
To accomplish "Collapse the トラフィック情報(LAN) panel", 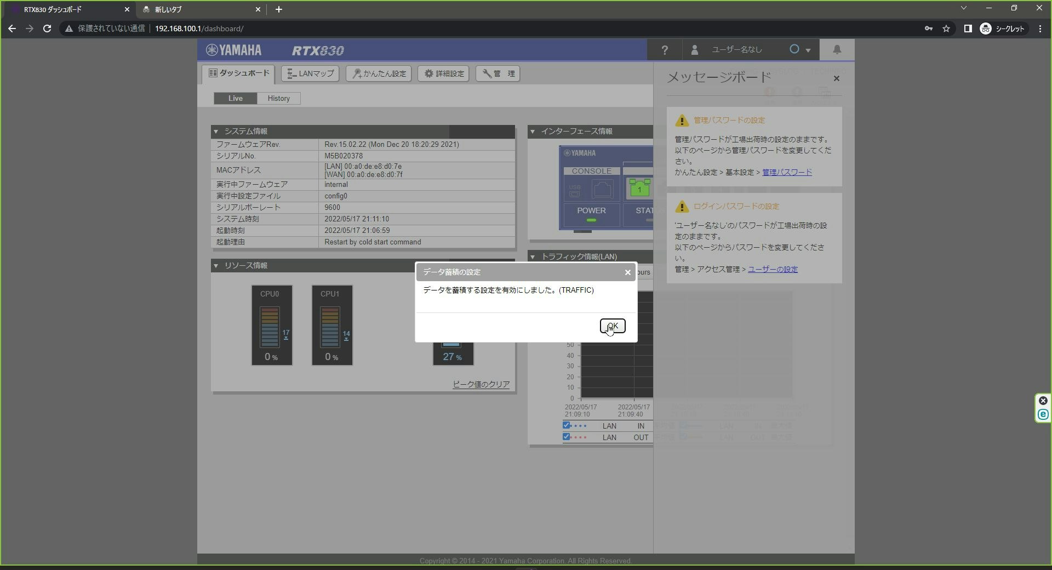I will pos(532,256).
